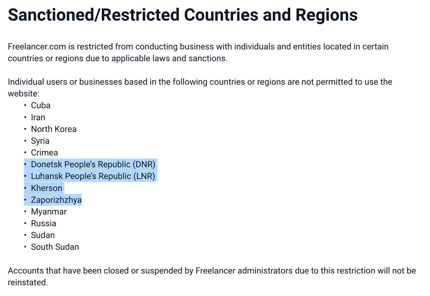Click the North Korea list item
The image size is (430, 296).
click(54, 129)
